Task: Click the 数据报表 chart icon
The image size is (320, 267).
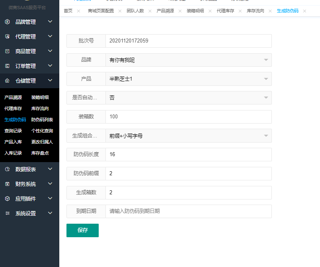Action: 7,169
